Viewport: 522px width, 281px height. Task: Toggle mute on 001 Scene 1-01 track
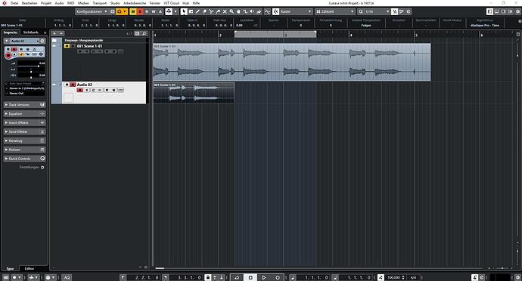point(67,46)
